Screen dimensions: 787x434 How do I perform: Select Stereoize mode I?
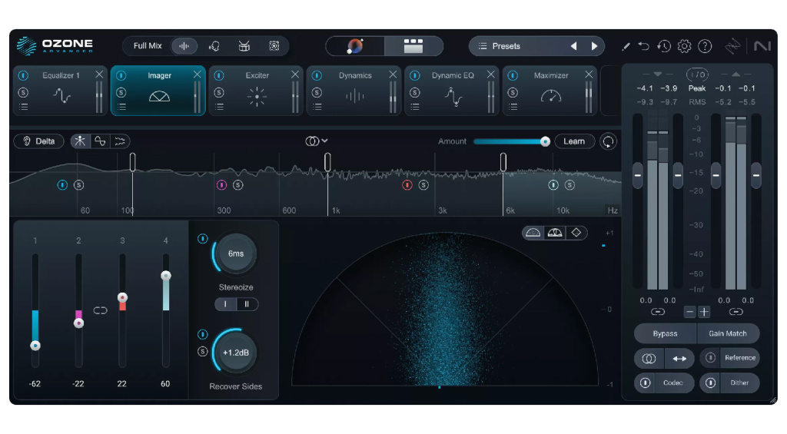click(x=225, y=304)
